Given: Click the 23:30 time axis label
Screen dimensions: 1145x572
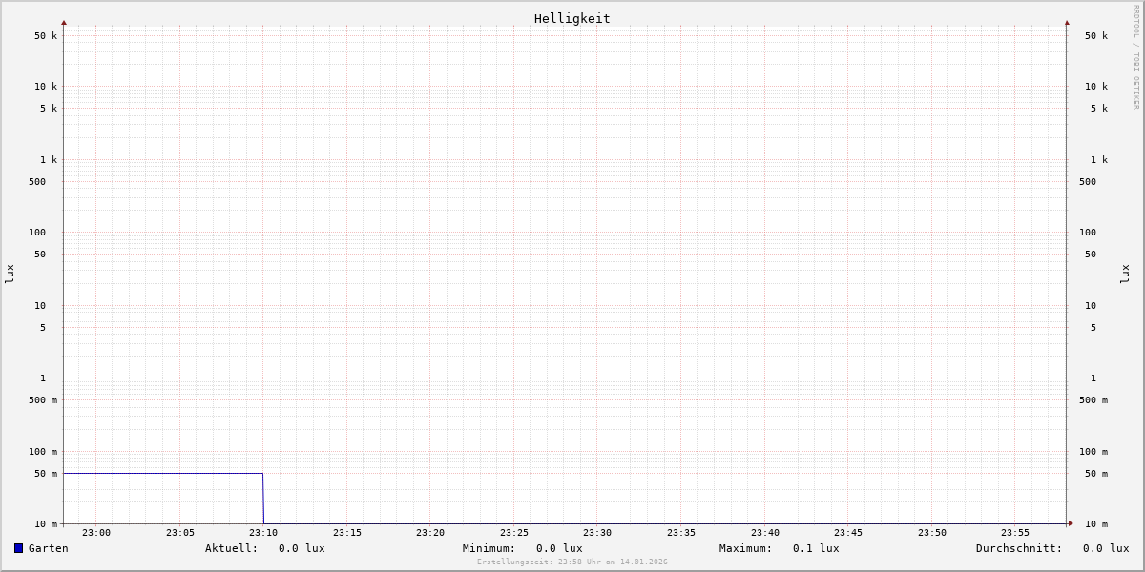Looking at the screenshot, I should (597, 533).
